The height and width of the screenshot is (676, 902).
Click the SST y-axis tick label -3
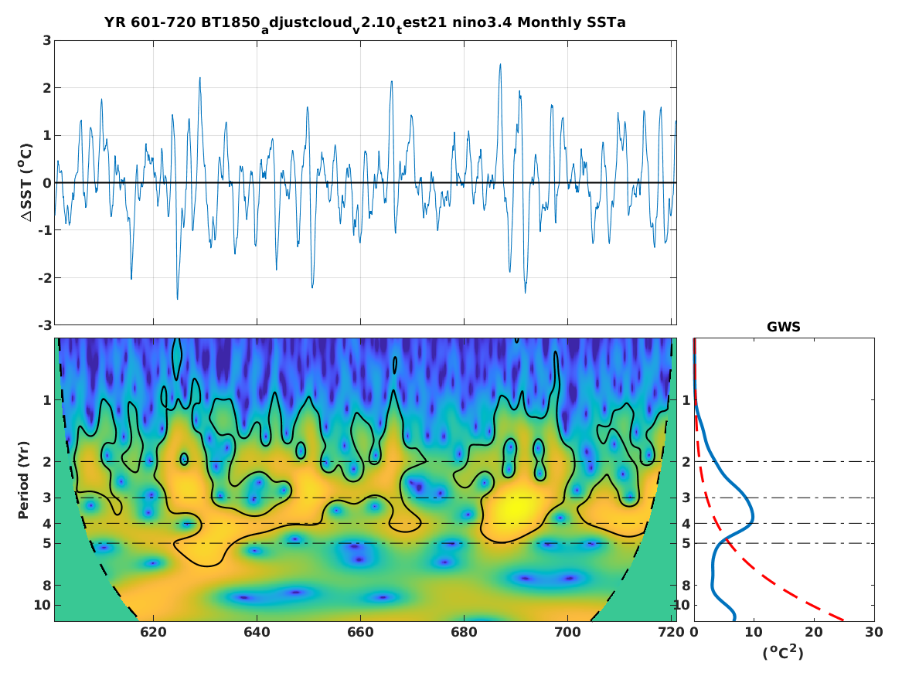44,325
